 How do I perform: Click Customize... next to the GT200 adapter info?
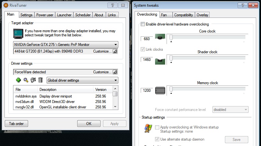point(102,51)
